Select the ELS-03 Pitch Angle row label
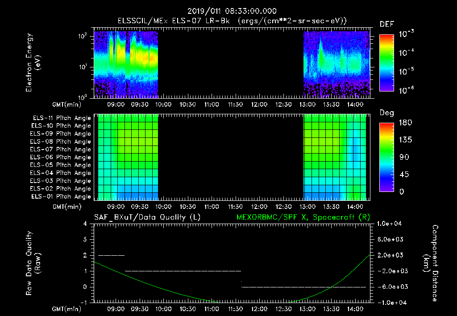 [x=61, y=181]
